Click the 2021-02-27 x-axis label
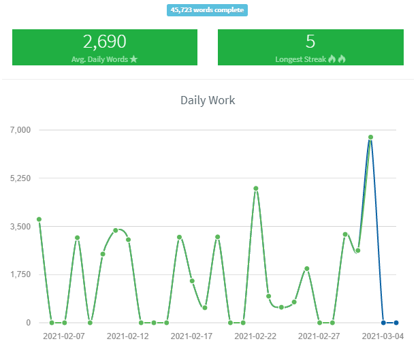The height and width of the screenshot is (350, 418). click(x=319, y=336)
